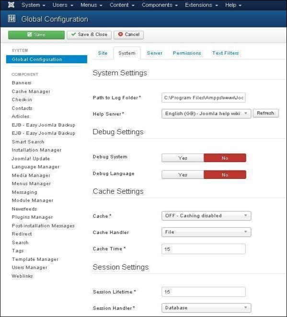The height and width of the screenshot is (317, 287).
Task: Open Cache Manager in sidebar
Action: 31,92
